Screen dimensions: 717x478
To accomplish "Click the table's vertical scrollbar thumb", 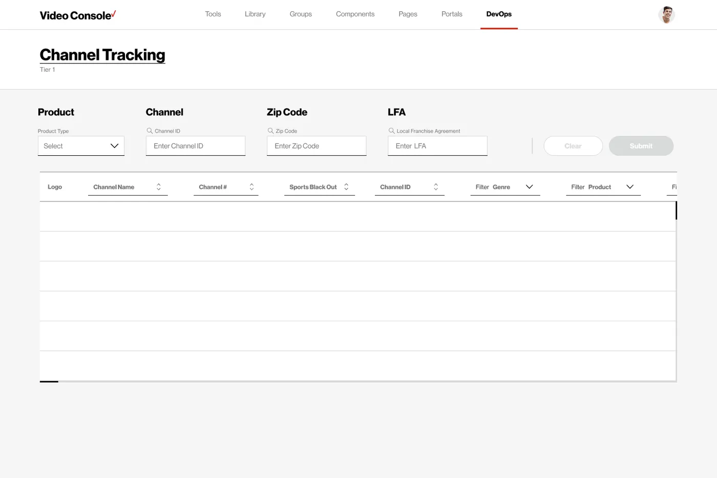I will [676, 211].
